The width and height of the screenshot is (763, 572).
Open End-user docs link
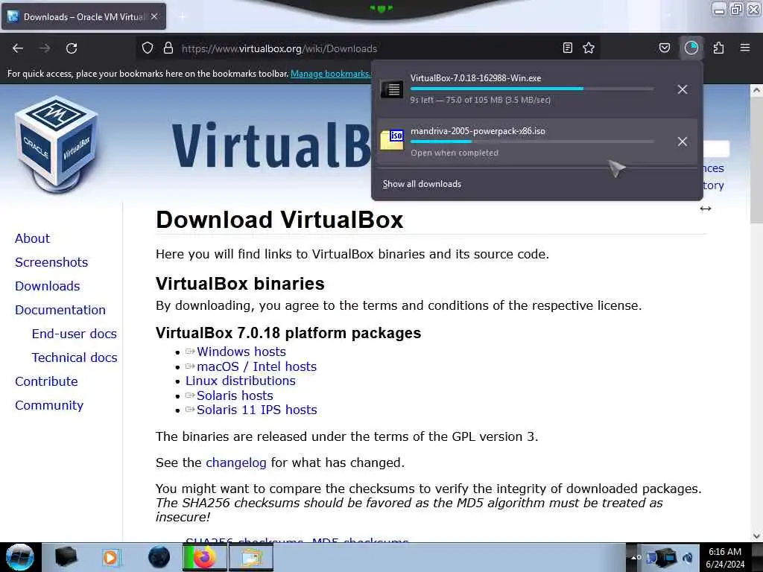(x=74, y=334)
